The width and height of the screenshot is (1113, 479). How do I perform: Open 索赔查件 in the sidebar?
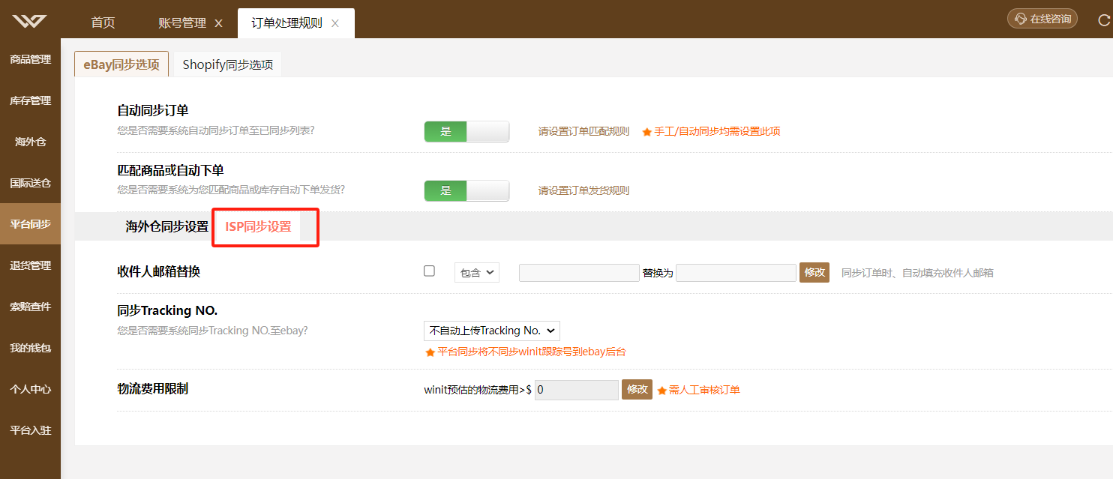[30, 307]
